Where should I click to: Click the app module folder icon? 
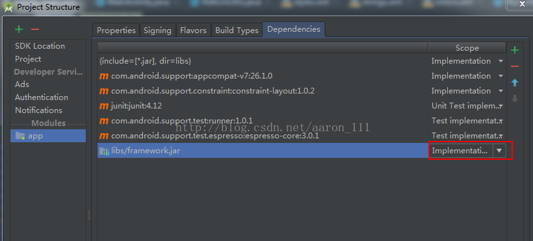pos(20,136)
